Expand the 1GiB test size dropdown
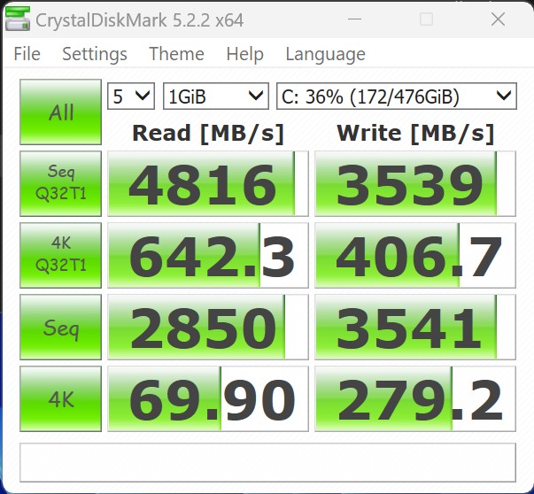Viewport: 534px width, 494px height. [x=215, y=96]
